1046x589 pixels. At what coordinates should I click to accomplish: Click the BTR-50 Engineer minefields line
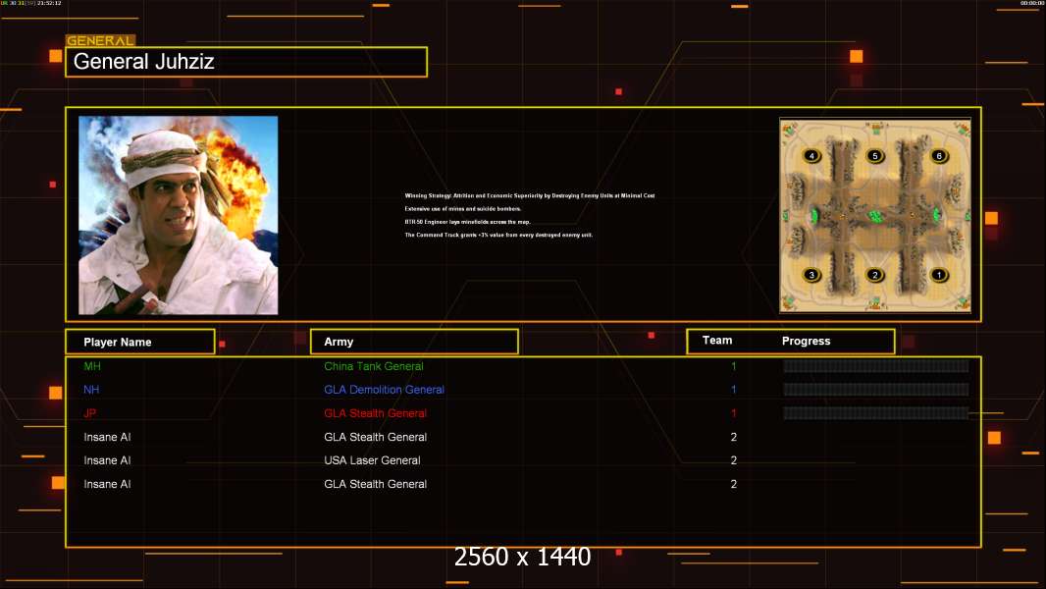coord(468,222)
